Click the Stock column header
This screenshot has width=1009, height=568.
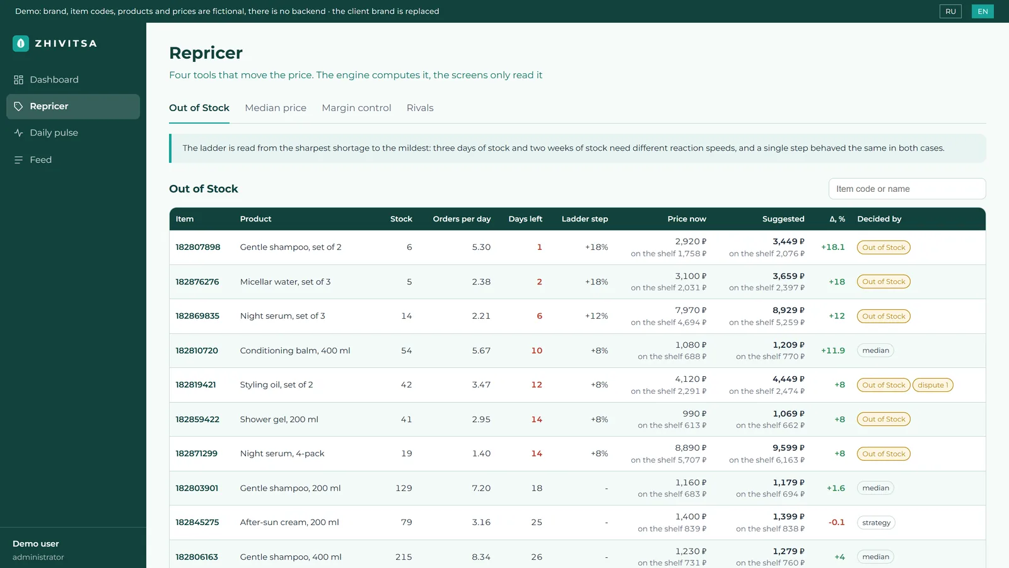pos(401,219)
